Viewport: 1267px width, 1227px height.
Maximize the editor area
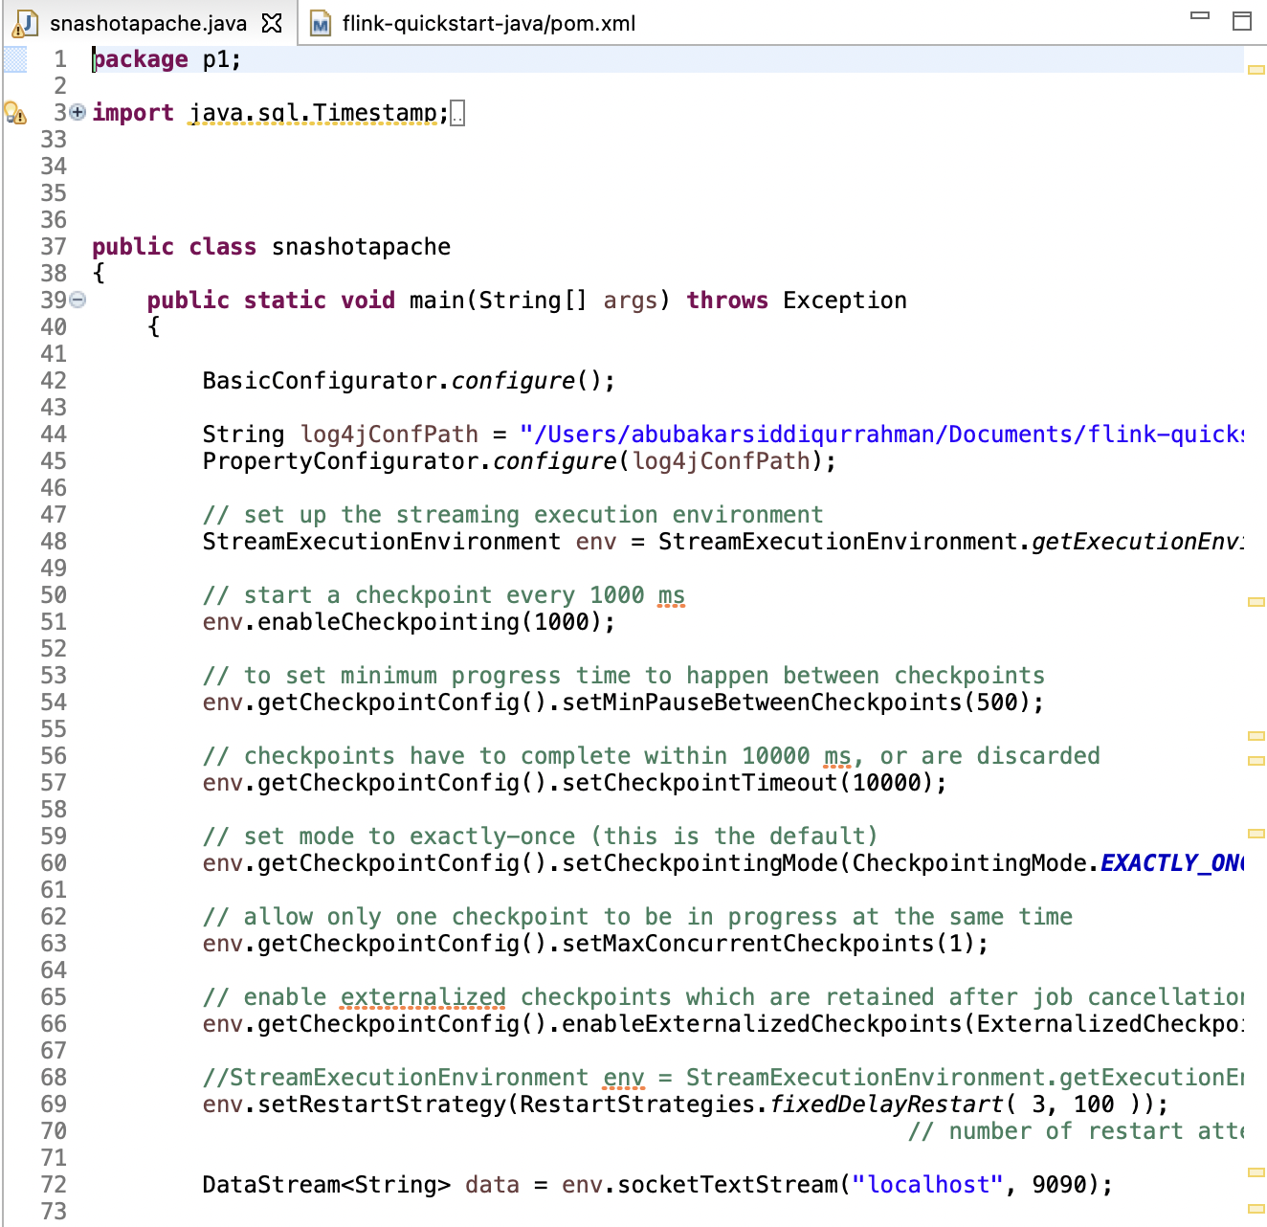coord(1241,21)
